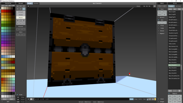Toggle the Grid display option

coord(23,100)
